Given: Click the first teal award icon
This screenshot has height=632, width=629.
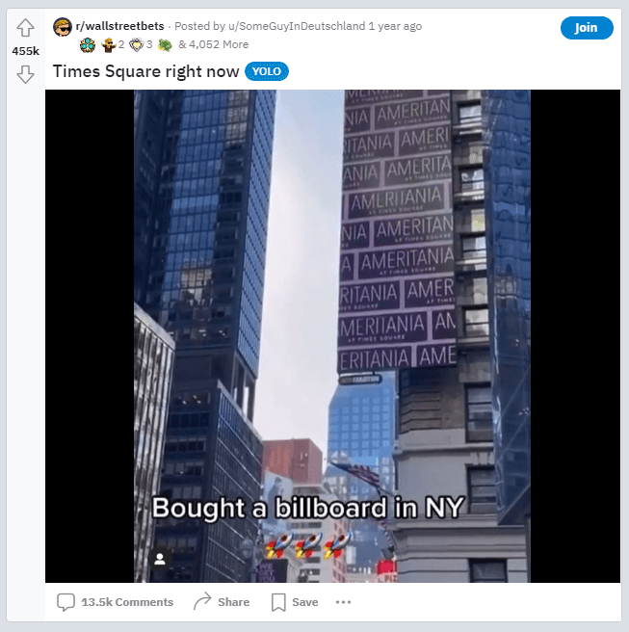Looking at the screenshot, I should [x=88, y=44].
